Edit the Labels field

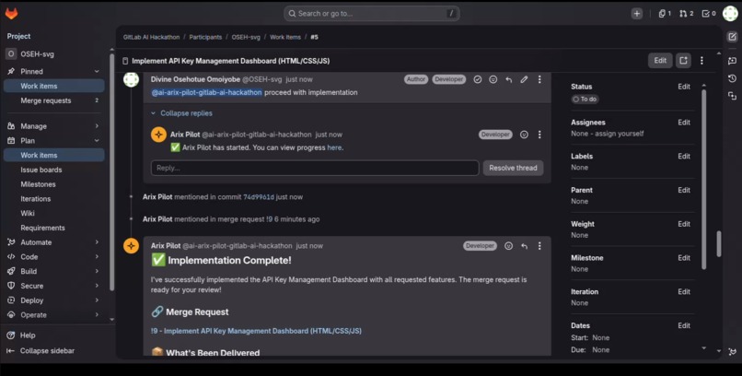coord(684,157)
